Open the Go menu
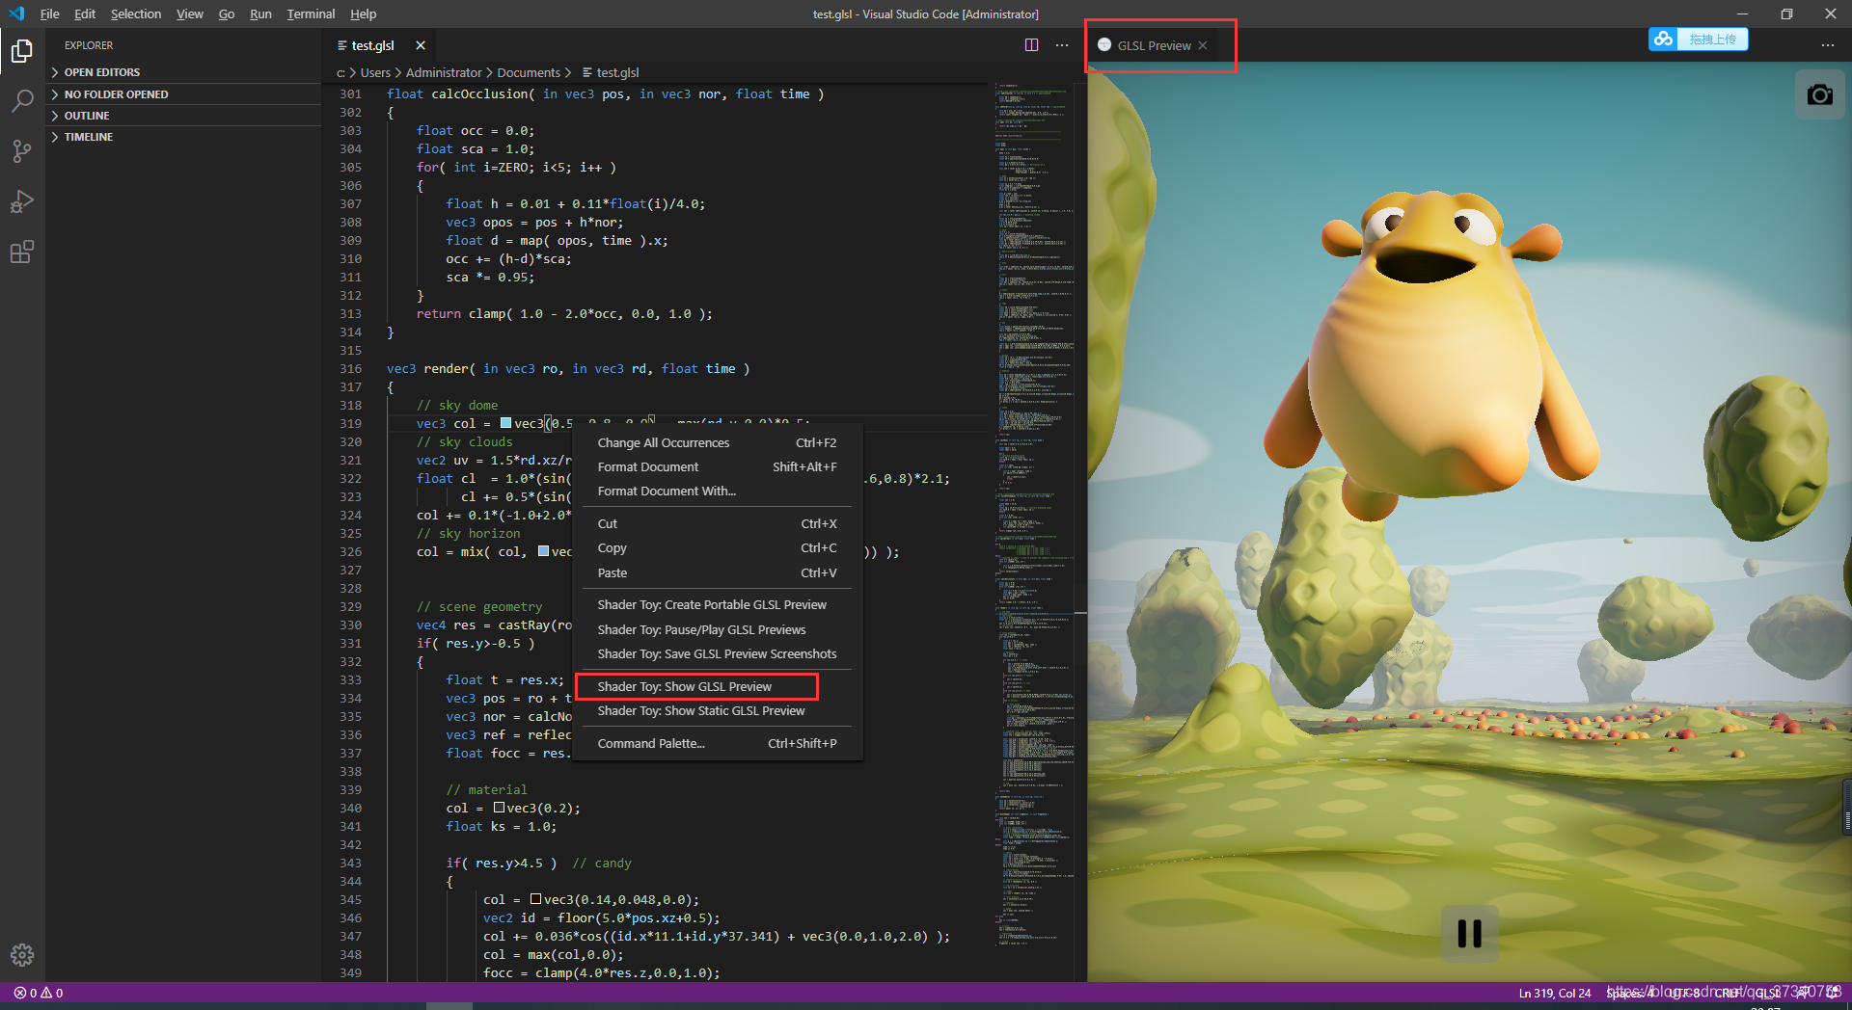 (227, 13)
